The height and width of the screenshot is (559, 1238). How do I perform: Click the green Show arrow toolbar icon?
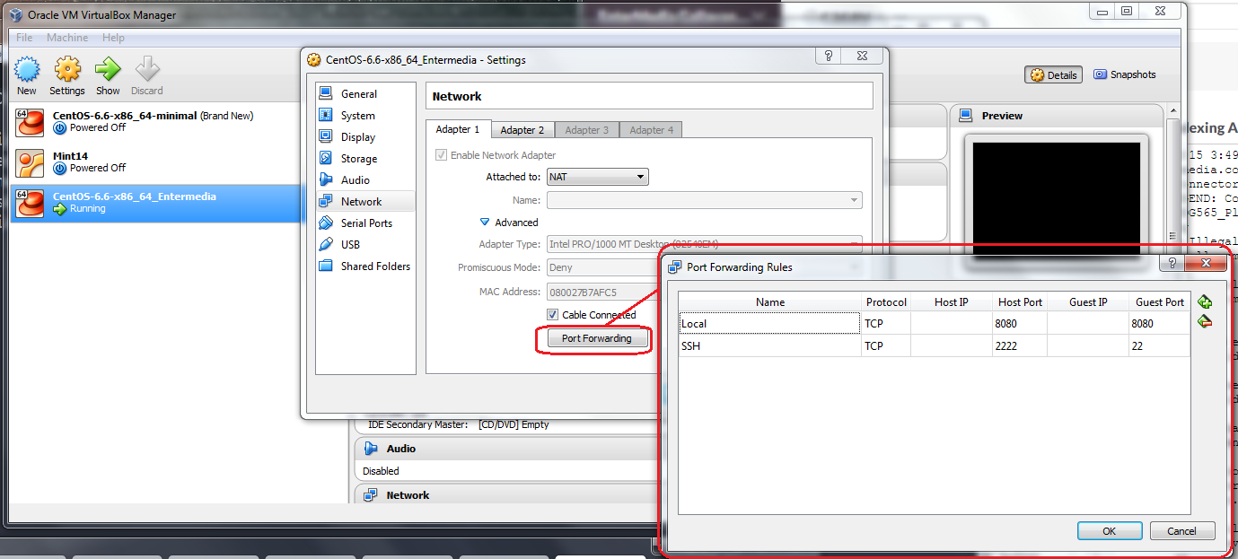[108, 70]
